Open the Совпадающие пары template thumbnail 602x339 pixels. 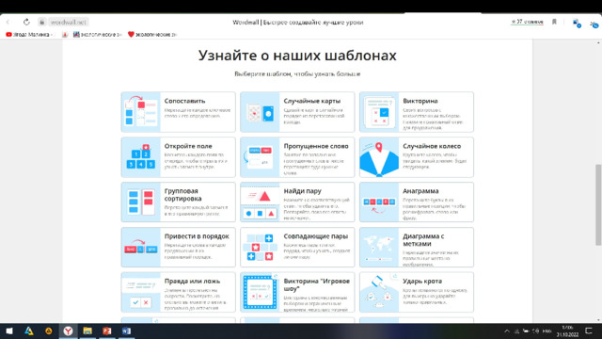point(261,247)
